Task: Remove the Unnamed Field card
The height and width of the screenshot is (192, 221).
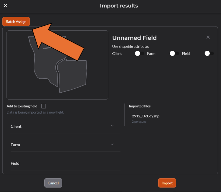Action: (x=208, y=37)
